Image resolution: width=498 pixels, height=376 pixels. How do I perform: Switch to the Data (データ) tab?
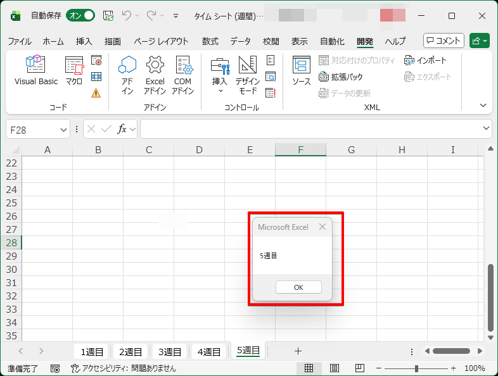pos(240,41)
